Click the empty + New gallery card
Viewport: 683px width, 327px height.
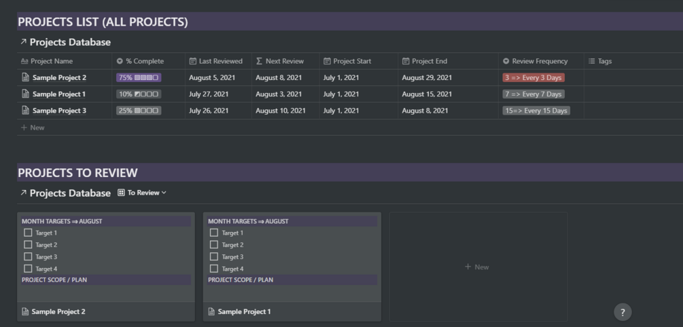click(x=477, y=267)
